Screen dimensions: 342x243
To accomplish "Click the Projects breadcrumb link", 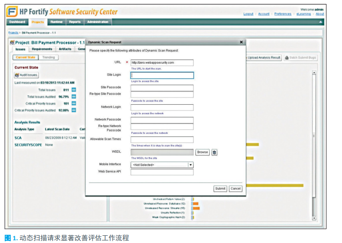I will click(x=13, y=33).
